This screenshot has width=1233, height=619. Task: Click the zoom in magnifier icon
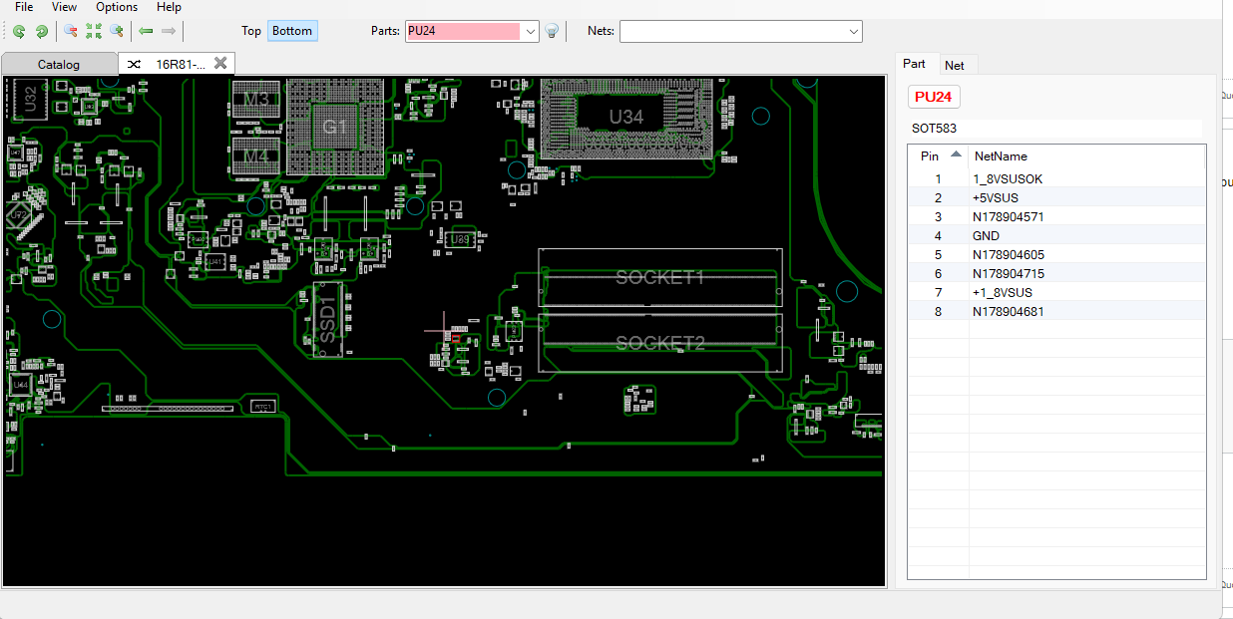117,31
